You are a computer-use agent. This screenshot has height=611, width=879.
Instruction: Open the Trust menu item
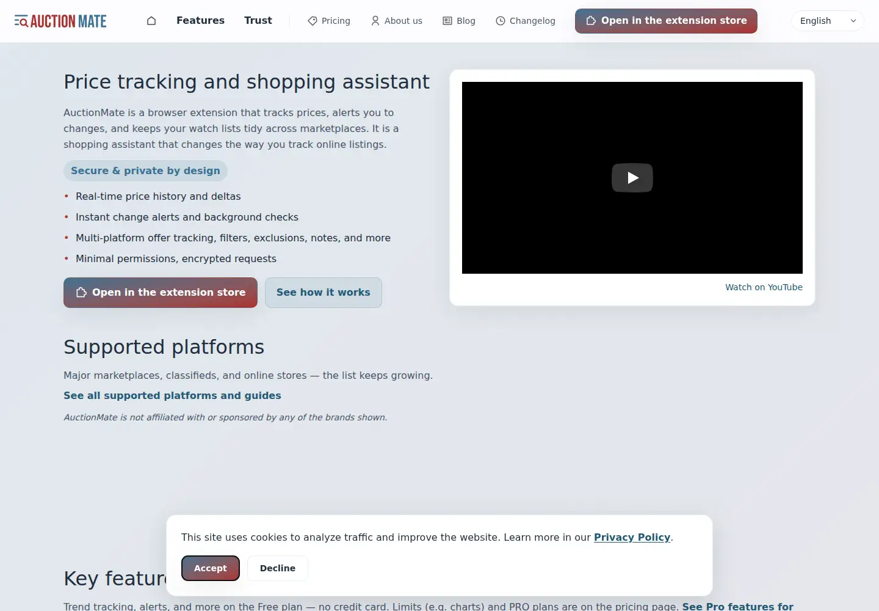tap(258, 21)
